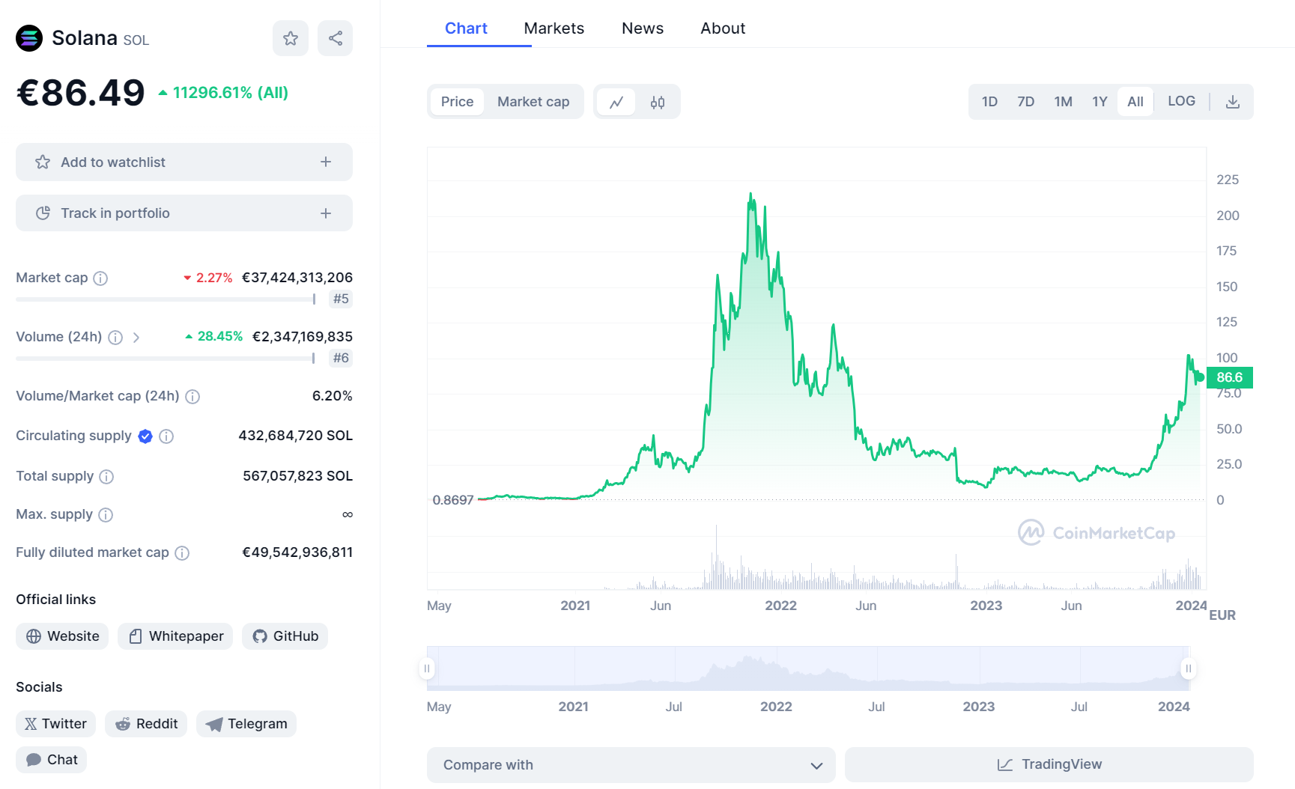Download chart data using the download icon

pyautogui.click(x=1232, y=102)
